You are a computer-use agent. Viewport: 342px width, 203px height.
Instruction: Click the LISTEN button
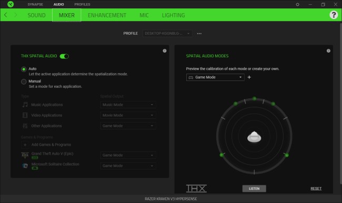(254, 189)
